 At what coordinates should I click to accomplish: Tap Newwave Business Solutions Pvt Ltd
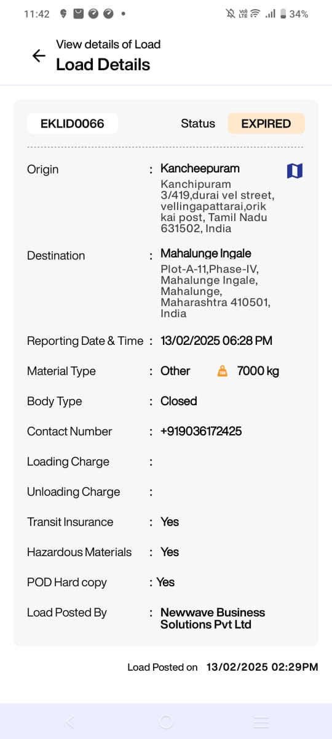click(213, 618)
